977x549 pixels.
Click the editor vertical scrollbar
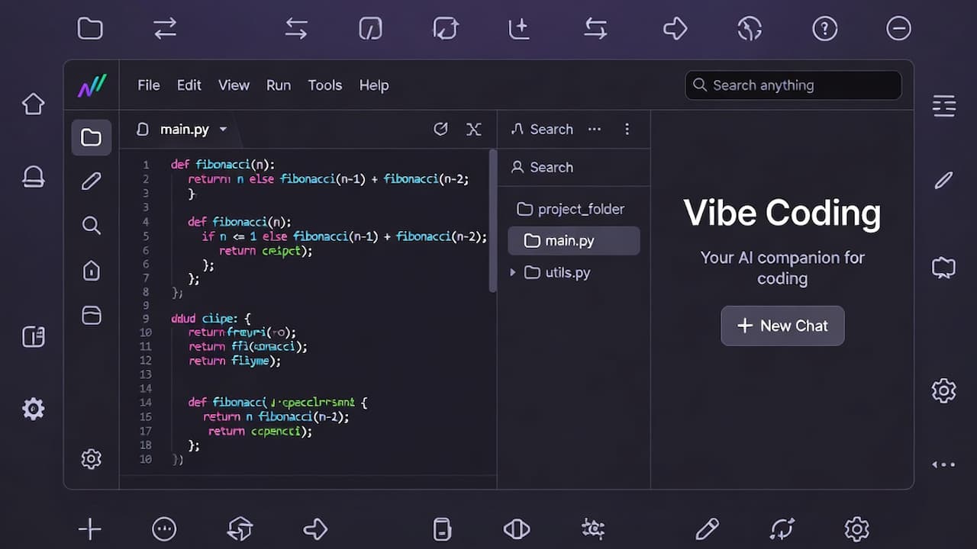492,221
